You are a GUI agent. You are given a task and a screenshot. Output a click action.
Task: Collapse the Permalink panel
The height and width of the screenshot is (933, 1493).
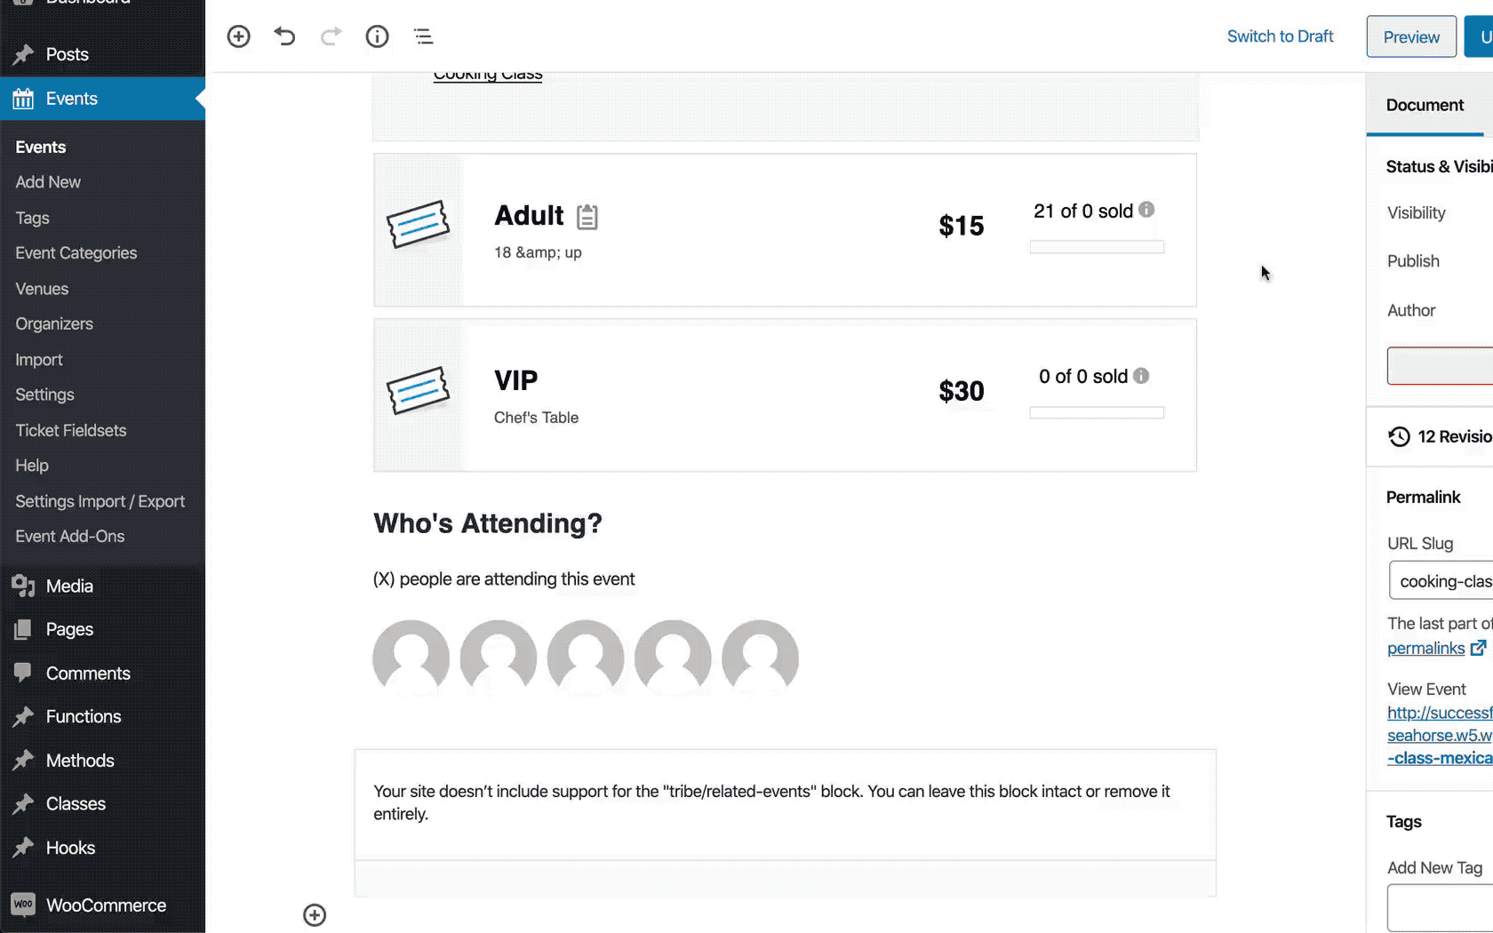[x=1423, y=498]
